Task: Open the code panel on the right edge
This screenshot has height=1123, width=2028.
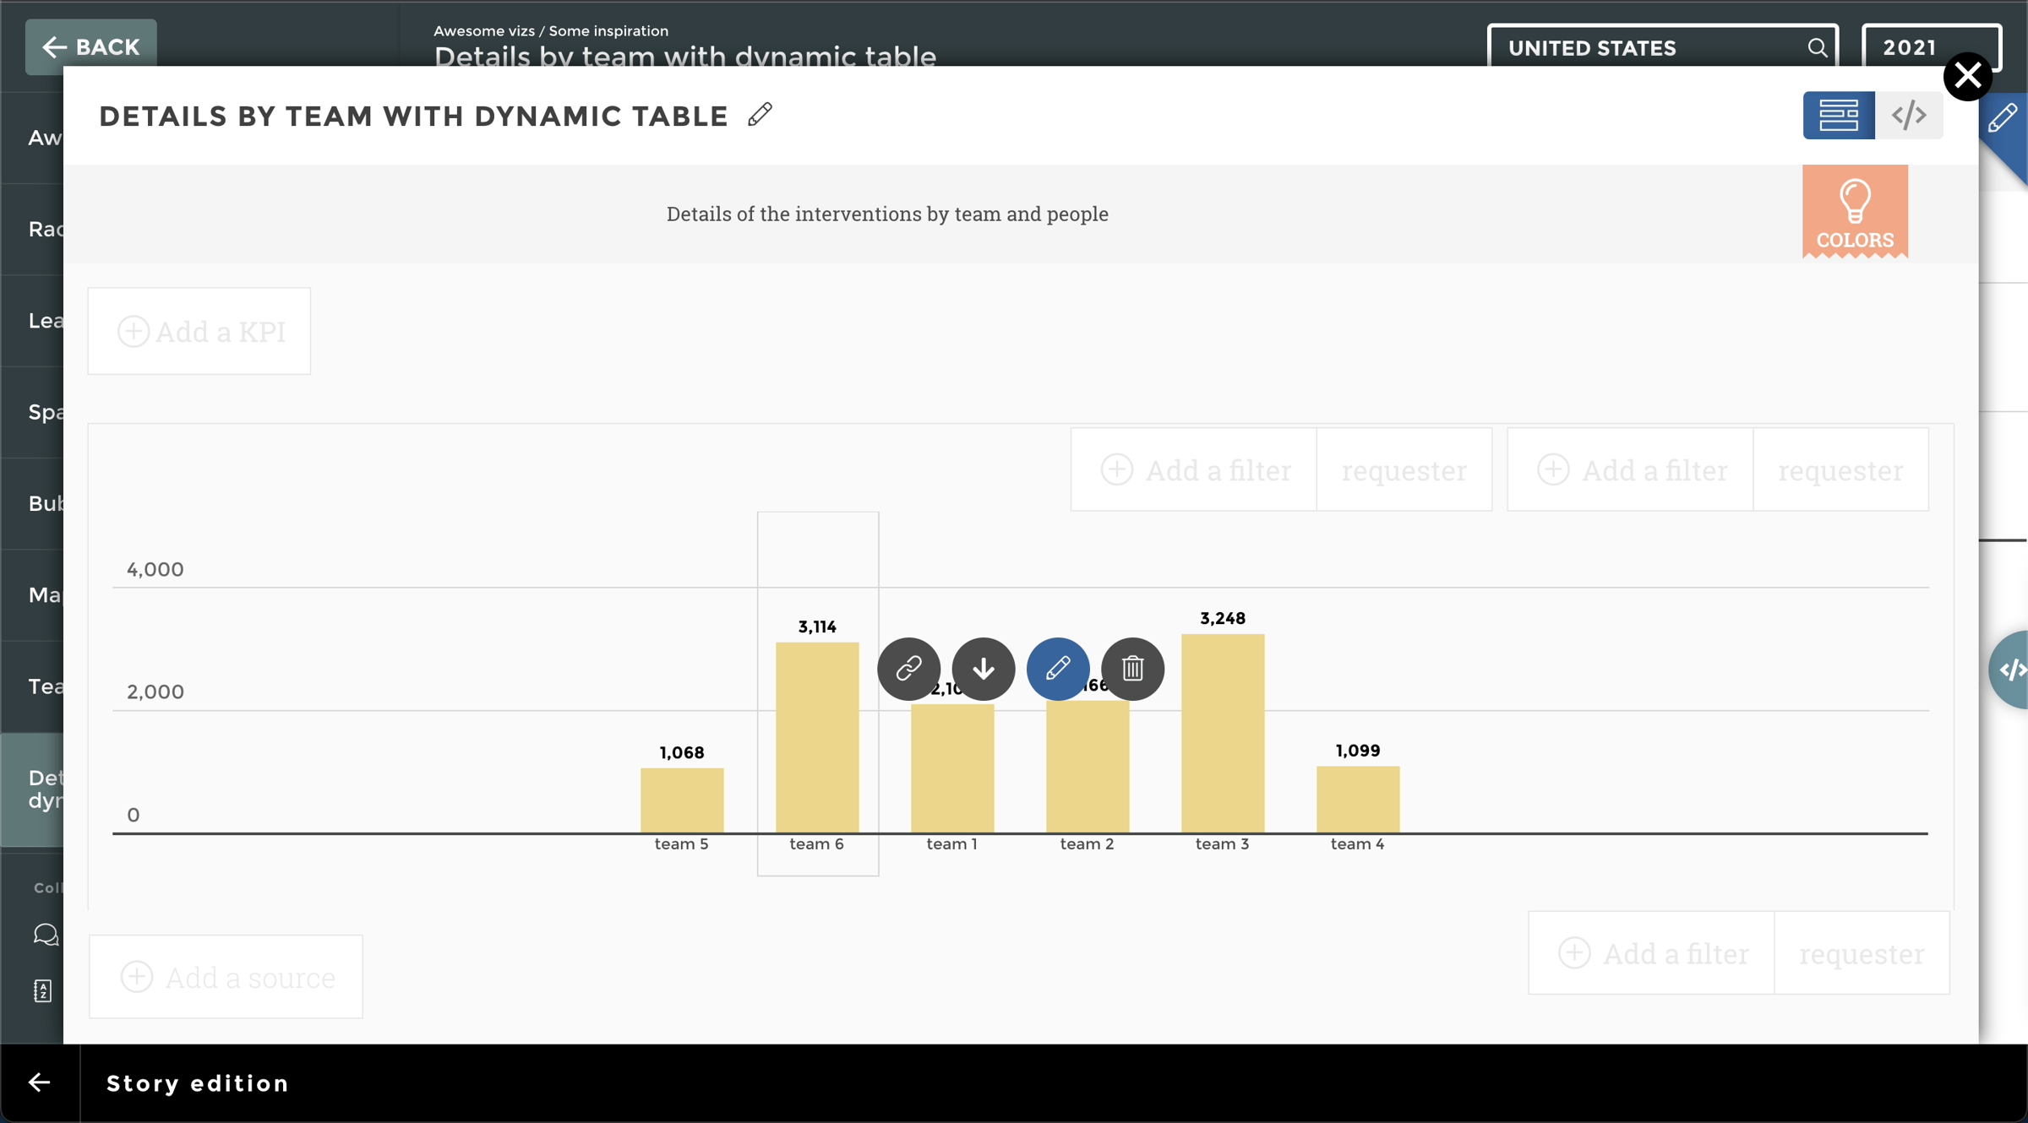Action: coord(2015,669)
